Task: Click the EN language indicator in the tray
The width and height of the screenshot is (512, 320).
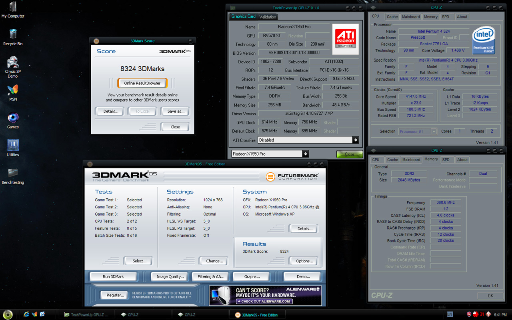Action: pyautogui.click(x=450, y=314)
